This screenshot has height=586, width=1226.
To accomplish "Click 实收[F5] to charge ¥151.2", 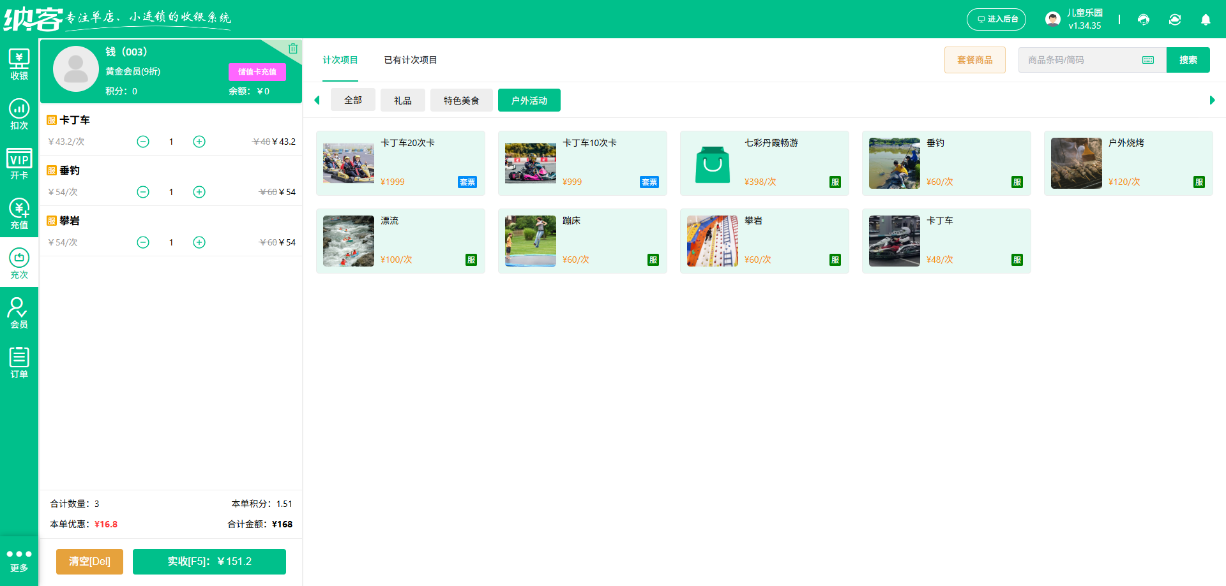I will click(209, 561).
